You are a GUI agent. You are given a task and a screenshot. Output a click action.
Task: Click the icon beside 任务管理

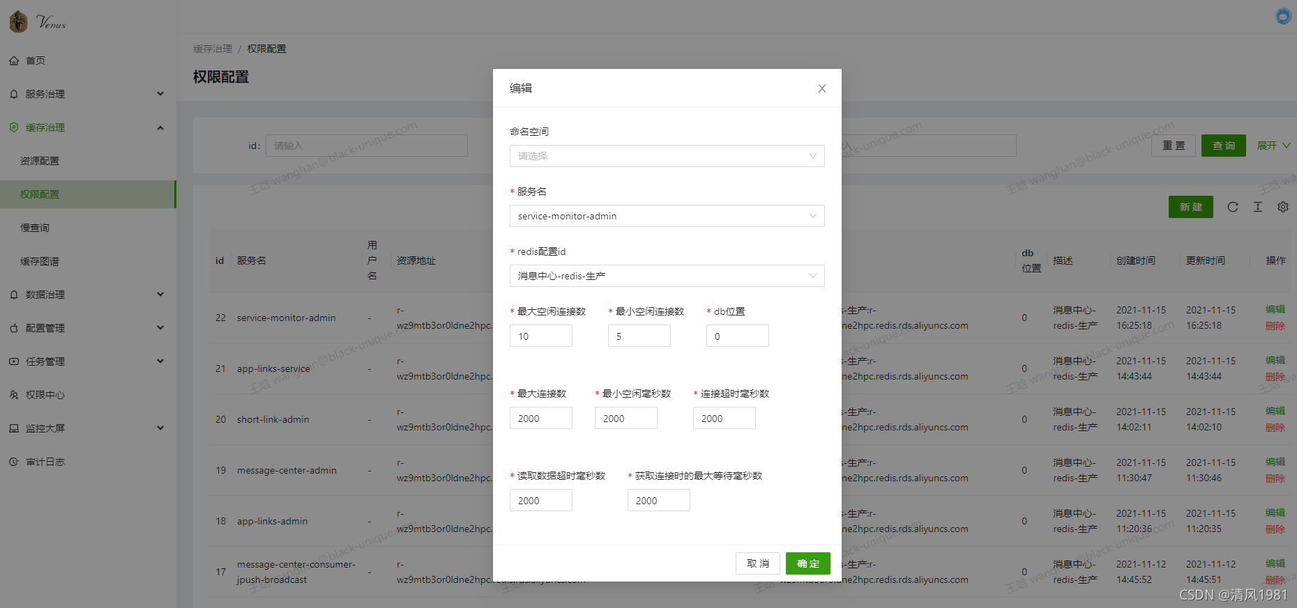[14, 361]
